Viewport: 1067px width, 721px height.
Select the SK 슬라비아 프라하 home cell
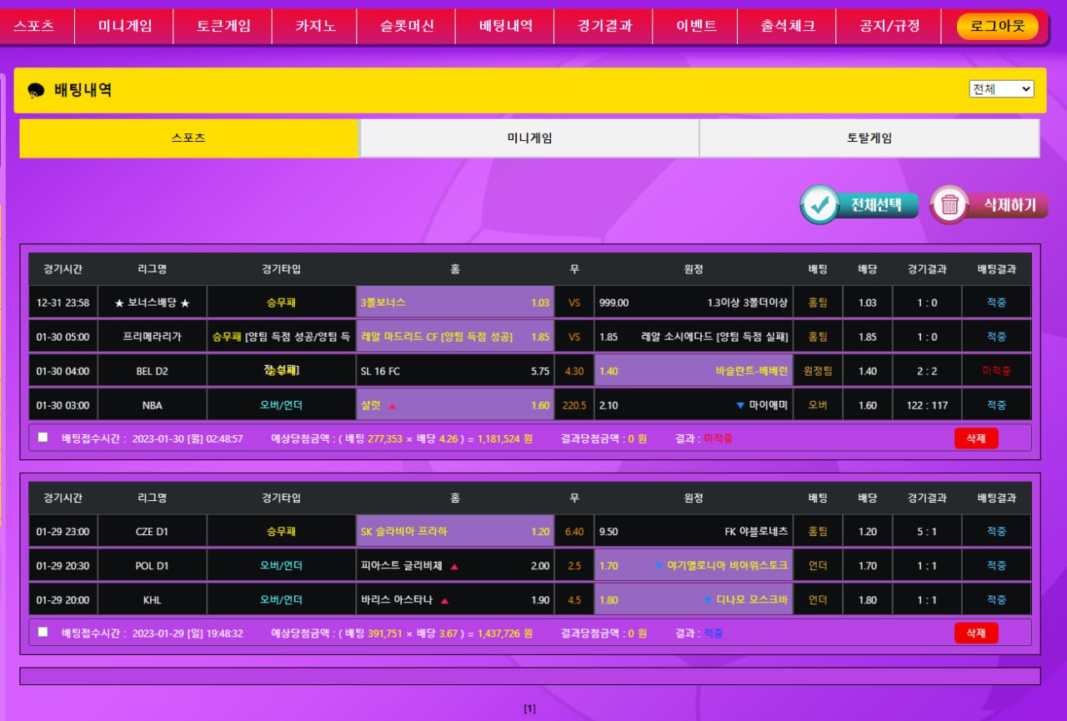click(455, 532)
